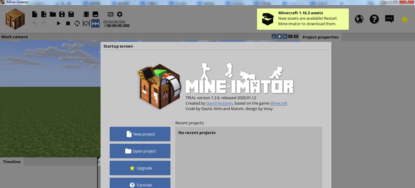Open settings via the gear icon
This screenshot has width=415, height=188.
[x=120, y=14]
